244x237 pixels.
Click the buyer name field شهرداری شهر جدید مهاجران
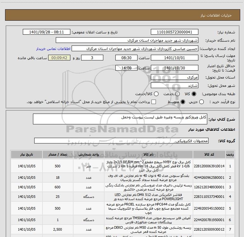(127, 40)
